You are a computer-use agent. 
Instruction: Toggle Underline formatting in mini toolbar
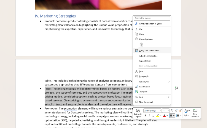[153, 116]
